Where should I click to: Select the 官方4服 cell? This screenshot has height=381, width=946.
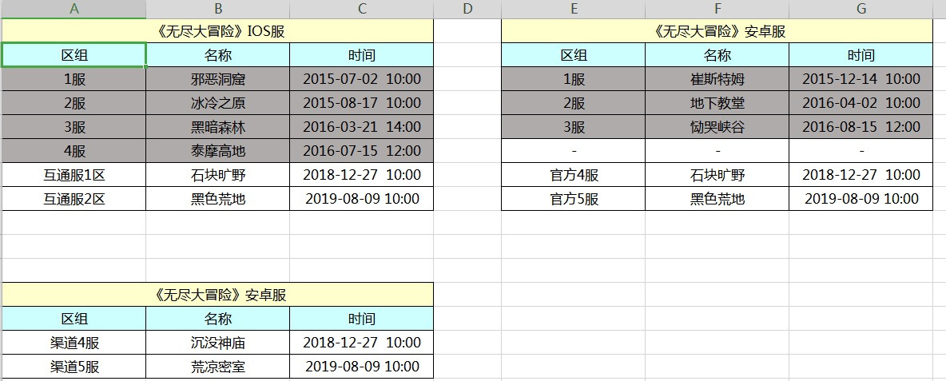[574, 175]
